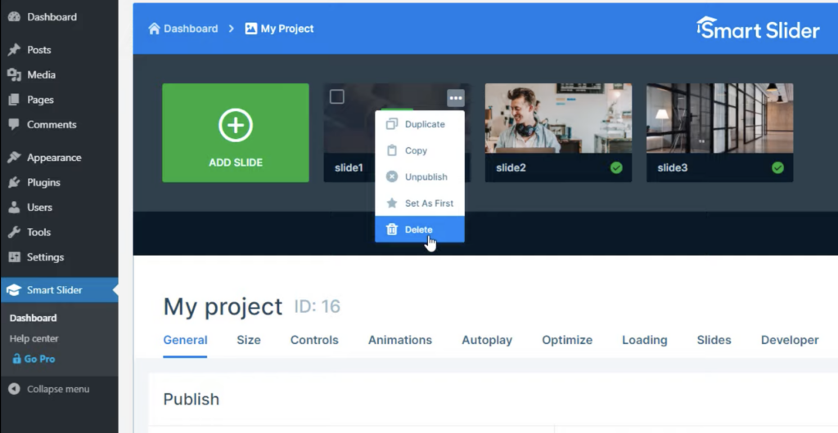Open Appearance via its paintbrush icon
The image size is (838, 433).
click(14, 158)
